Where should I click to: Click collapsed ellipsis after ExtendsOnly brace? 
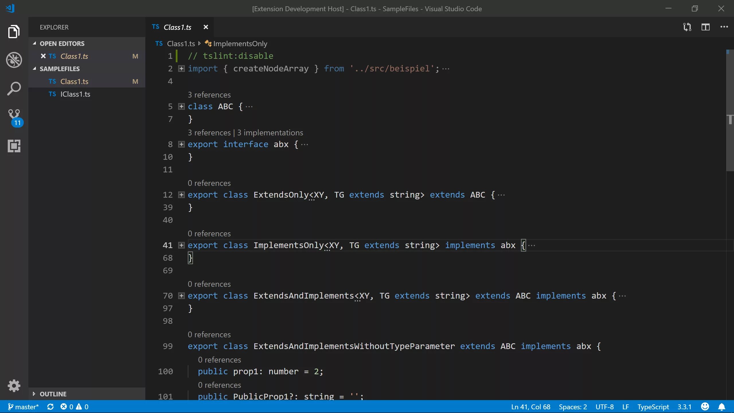[x=501, y=195]
